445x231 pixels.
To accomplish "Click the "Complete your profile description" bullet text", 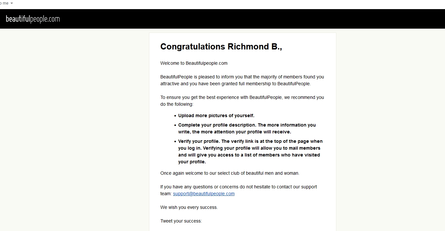I will click(247, 128).
